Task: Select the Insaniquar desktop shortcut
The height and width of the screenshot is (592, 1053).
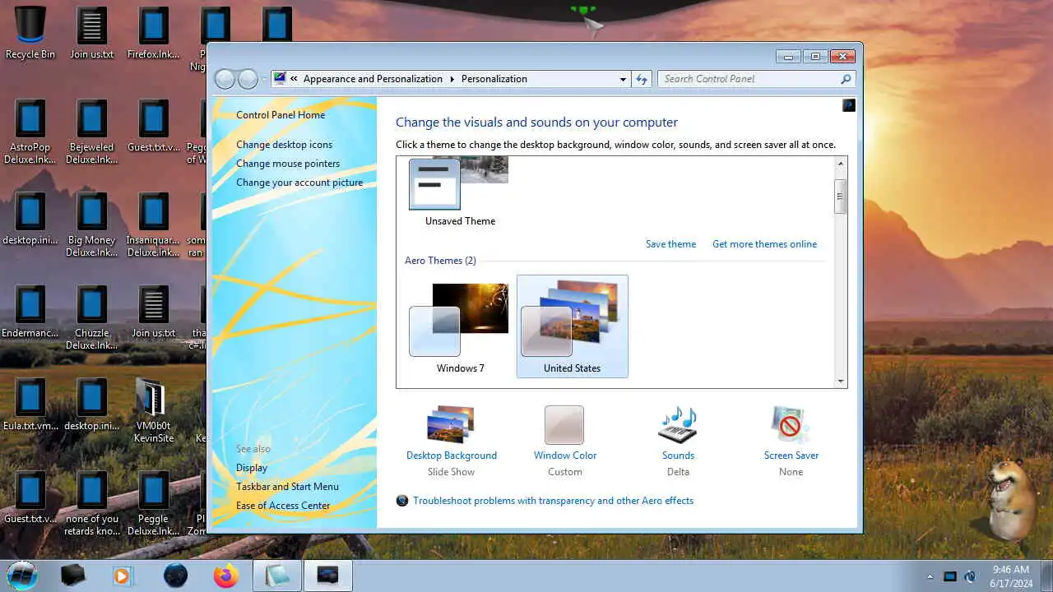Action: coord(153,224)
